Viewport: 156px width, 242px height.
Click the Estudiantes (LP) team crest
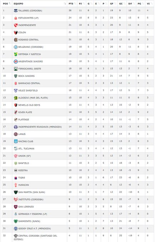[x=16, y=18]
